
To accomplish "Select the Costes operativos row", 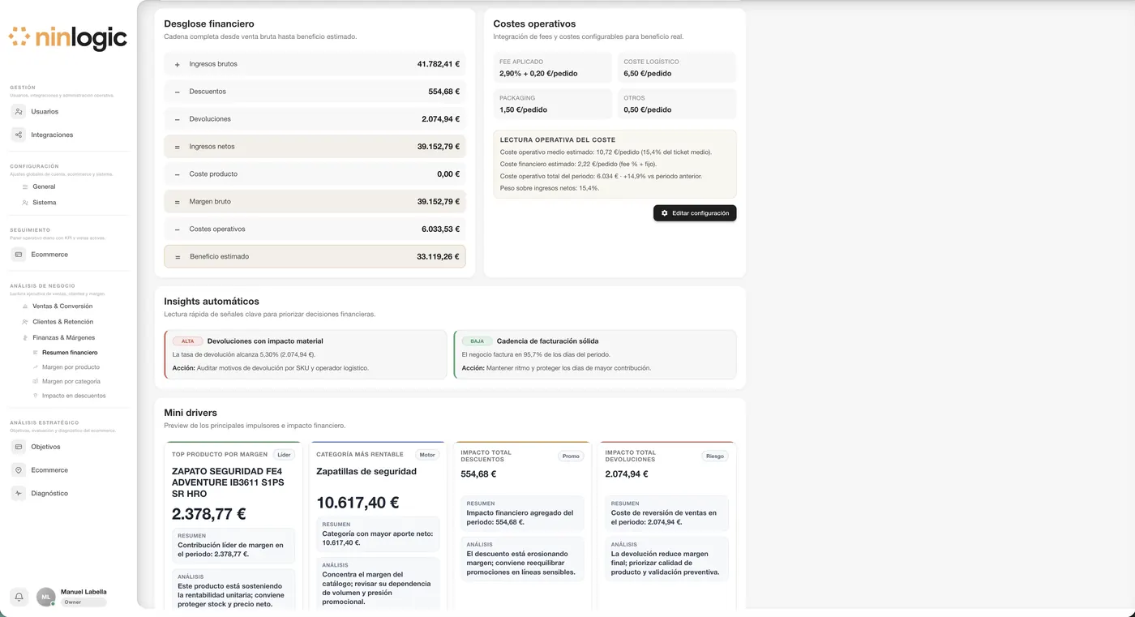I will (315, 229).
